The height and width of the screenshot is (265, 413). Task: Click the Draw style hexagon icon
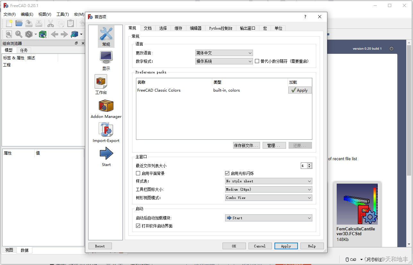pyautogui.click(x=29, y=34)
